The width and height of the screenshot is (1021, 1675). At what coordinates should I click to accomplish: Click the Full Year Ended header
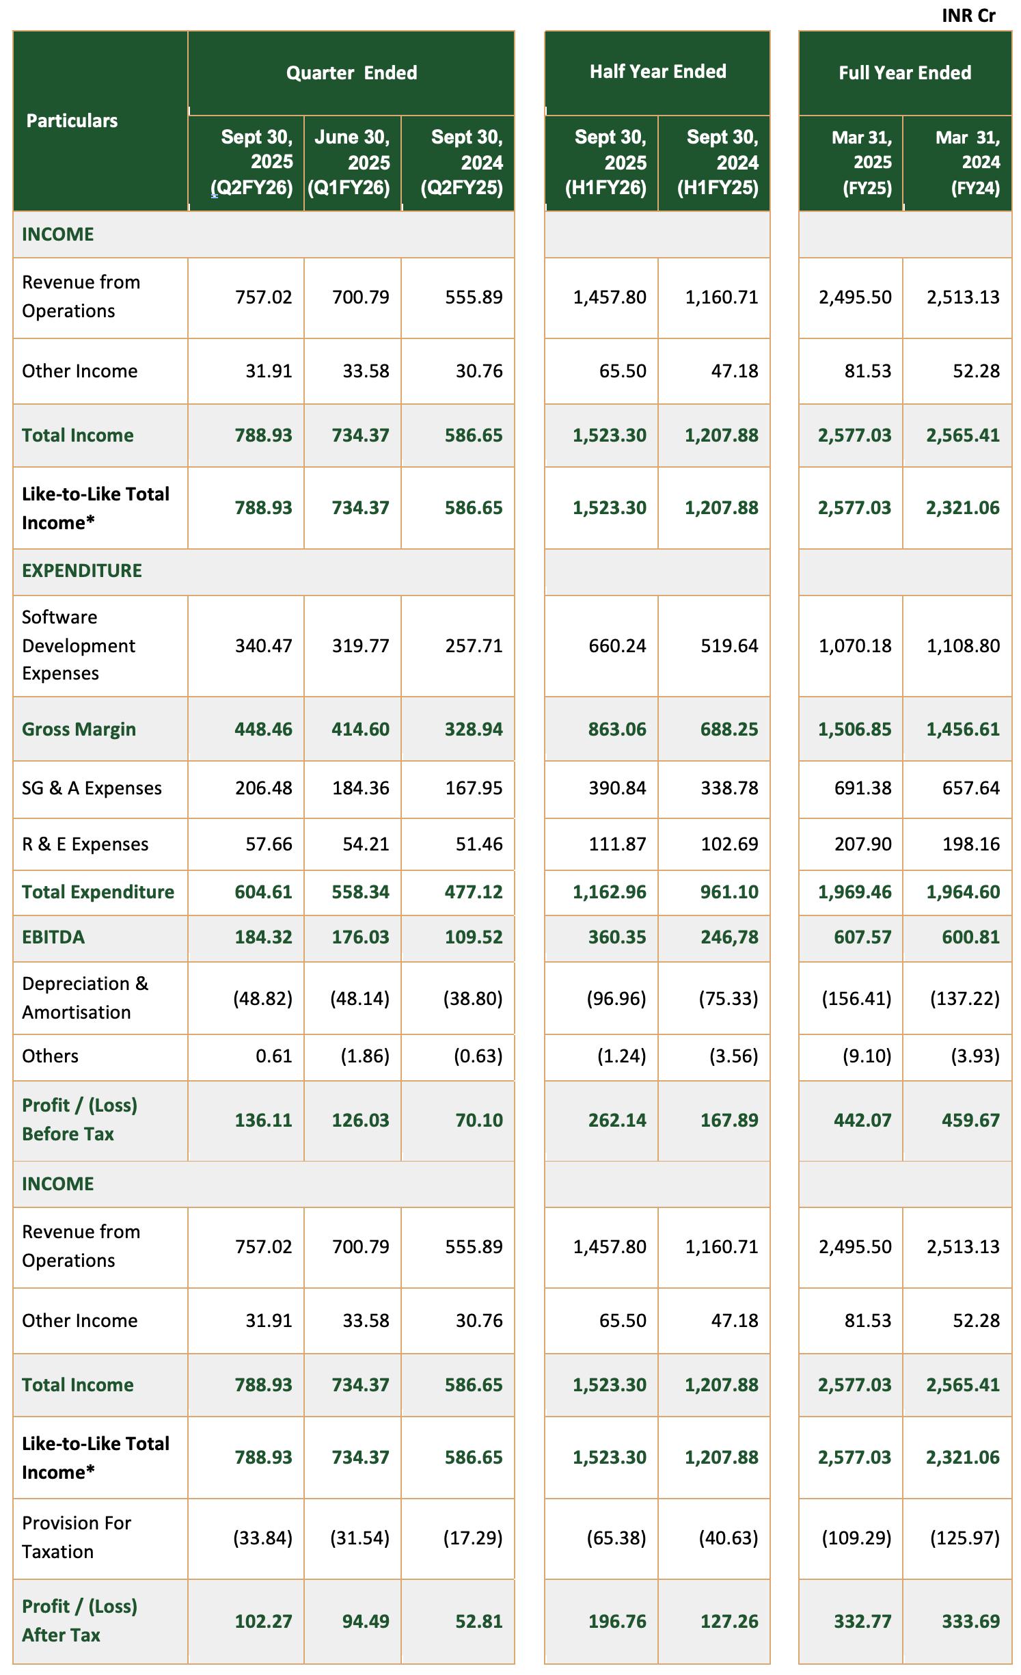904,73
